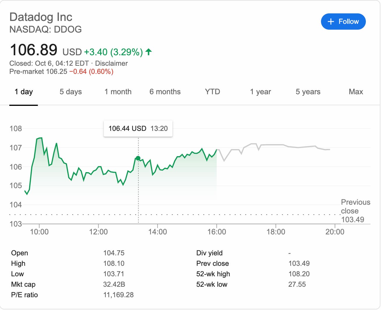Show the 6 months chart range
Screen dimensions: 381x310
coord(165,92)
